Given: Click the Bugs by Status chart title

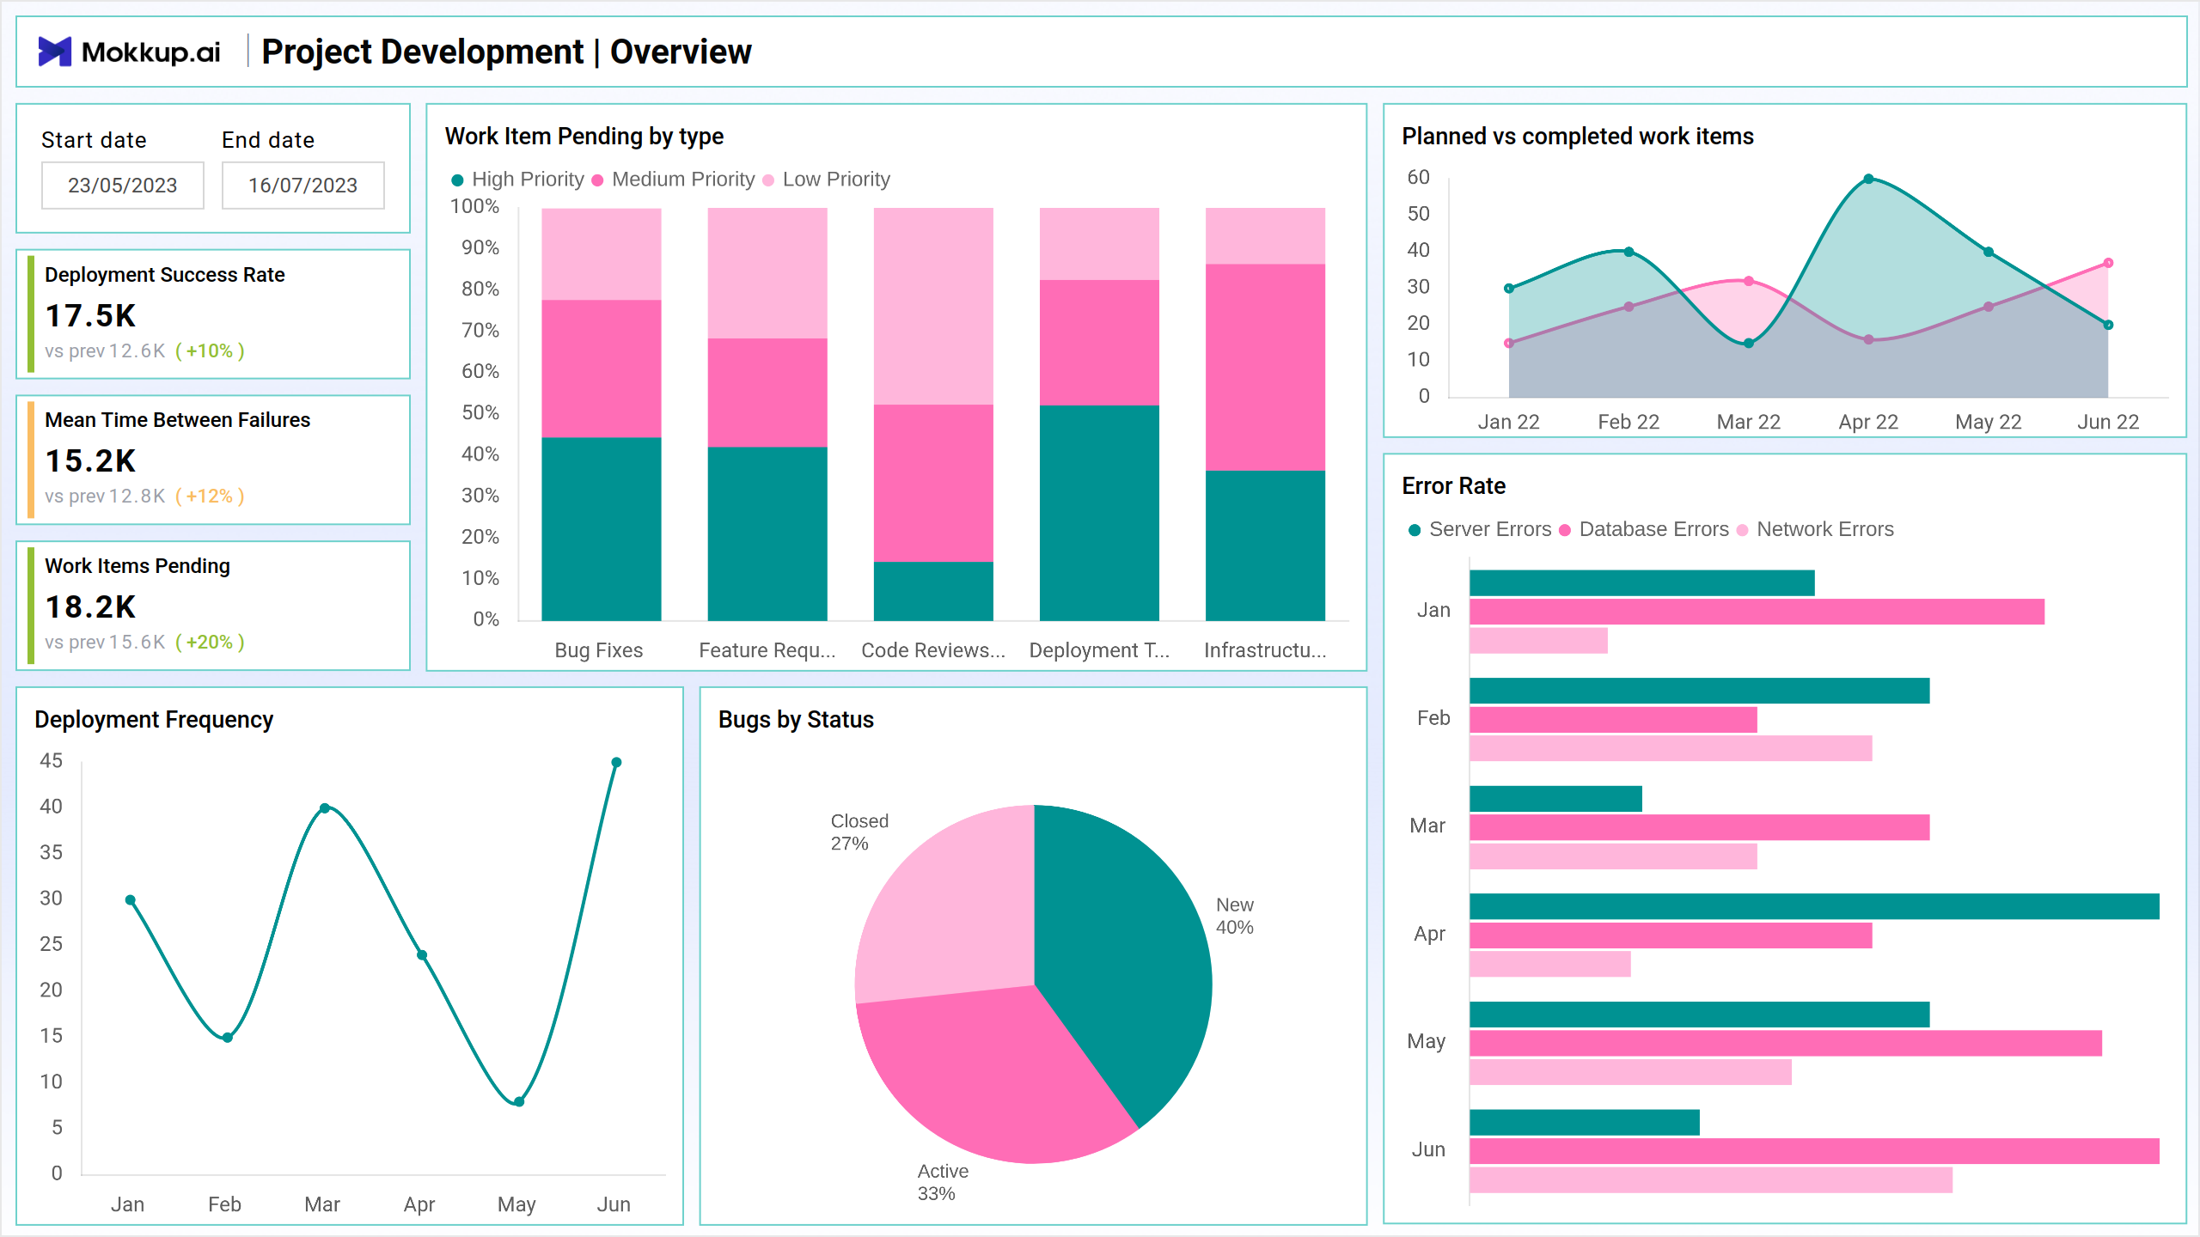Looking at the screenshot, I should pyautogui.click(x=796, y=720).
